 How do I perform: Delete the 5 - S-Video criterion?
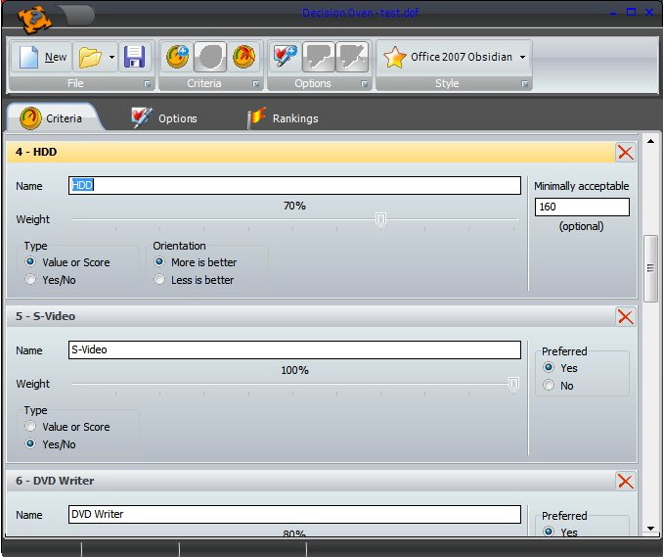click(x=626, y=316)
